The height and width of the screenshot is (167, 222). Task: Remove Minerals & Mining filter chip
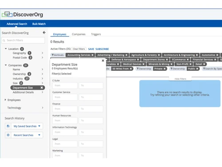[171, 64]
